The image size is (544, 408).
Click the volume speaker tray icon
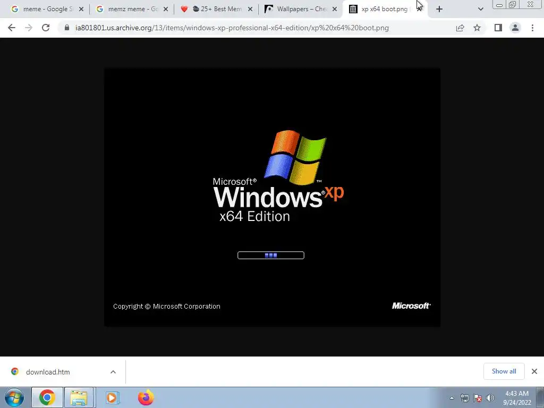[490, 398]
